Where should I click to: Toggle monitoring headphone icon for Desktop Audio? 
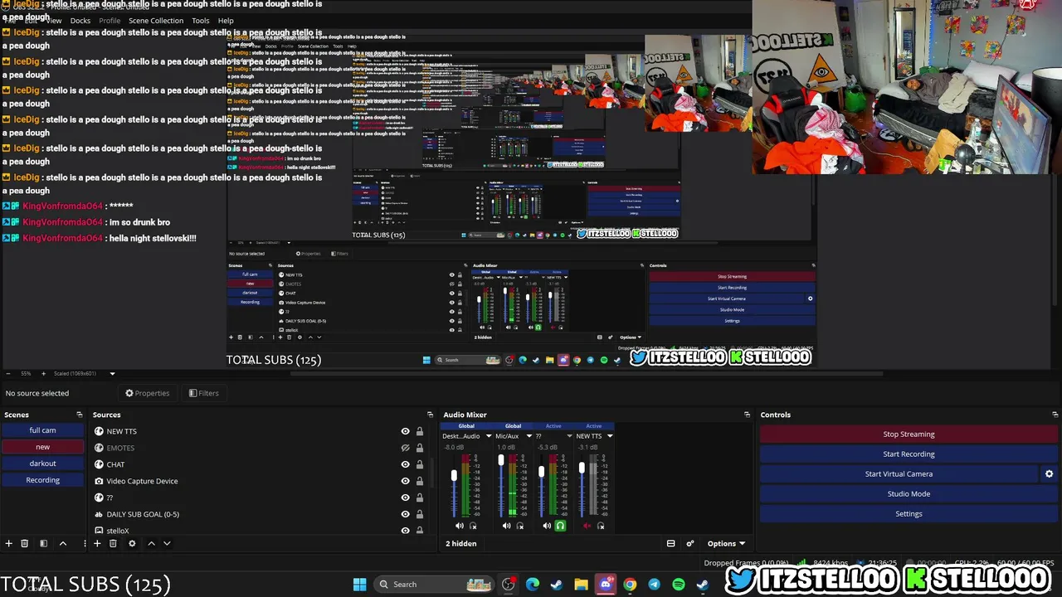coord(474,526)
